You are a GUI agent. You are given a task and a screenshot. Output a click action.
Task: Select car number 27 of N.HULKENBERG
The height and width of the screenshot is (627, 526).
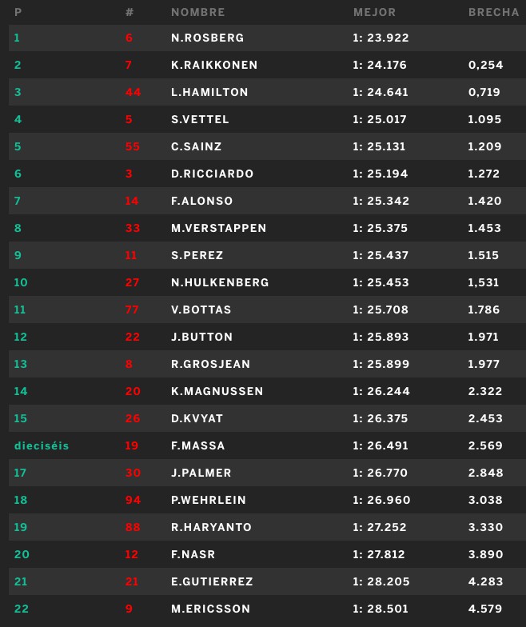coord(133,283)
